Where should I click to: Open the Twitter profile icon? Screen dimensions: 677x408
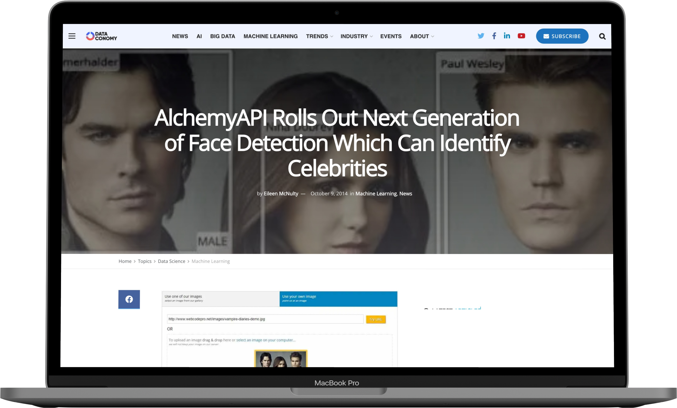pos(481,36)
